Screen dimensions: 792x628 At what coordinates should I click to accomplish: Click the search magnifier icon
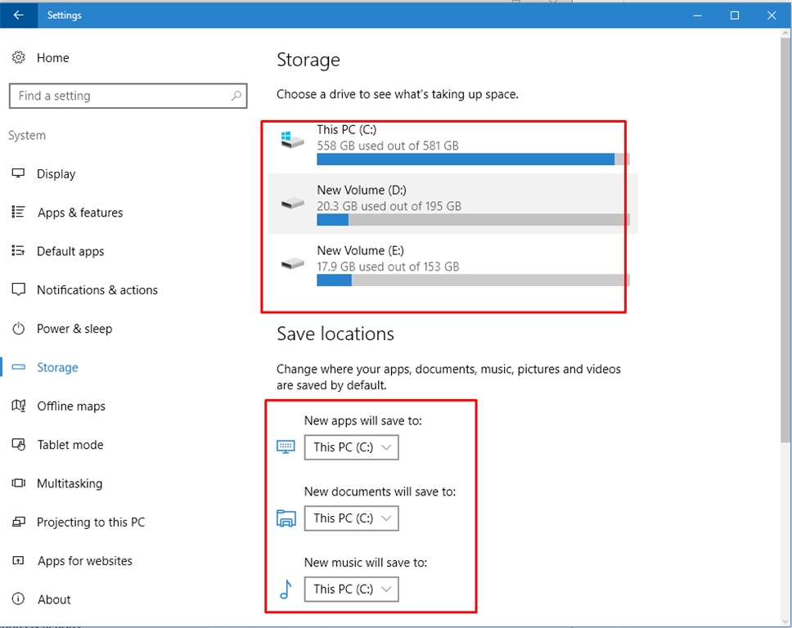[x=236, y=96]
